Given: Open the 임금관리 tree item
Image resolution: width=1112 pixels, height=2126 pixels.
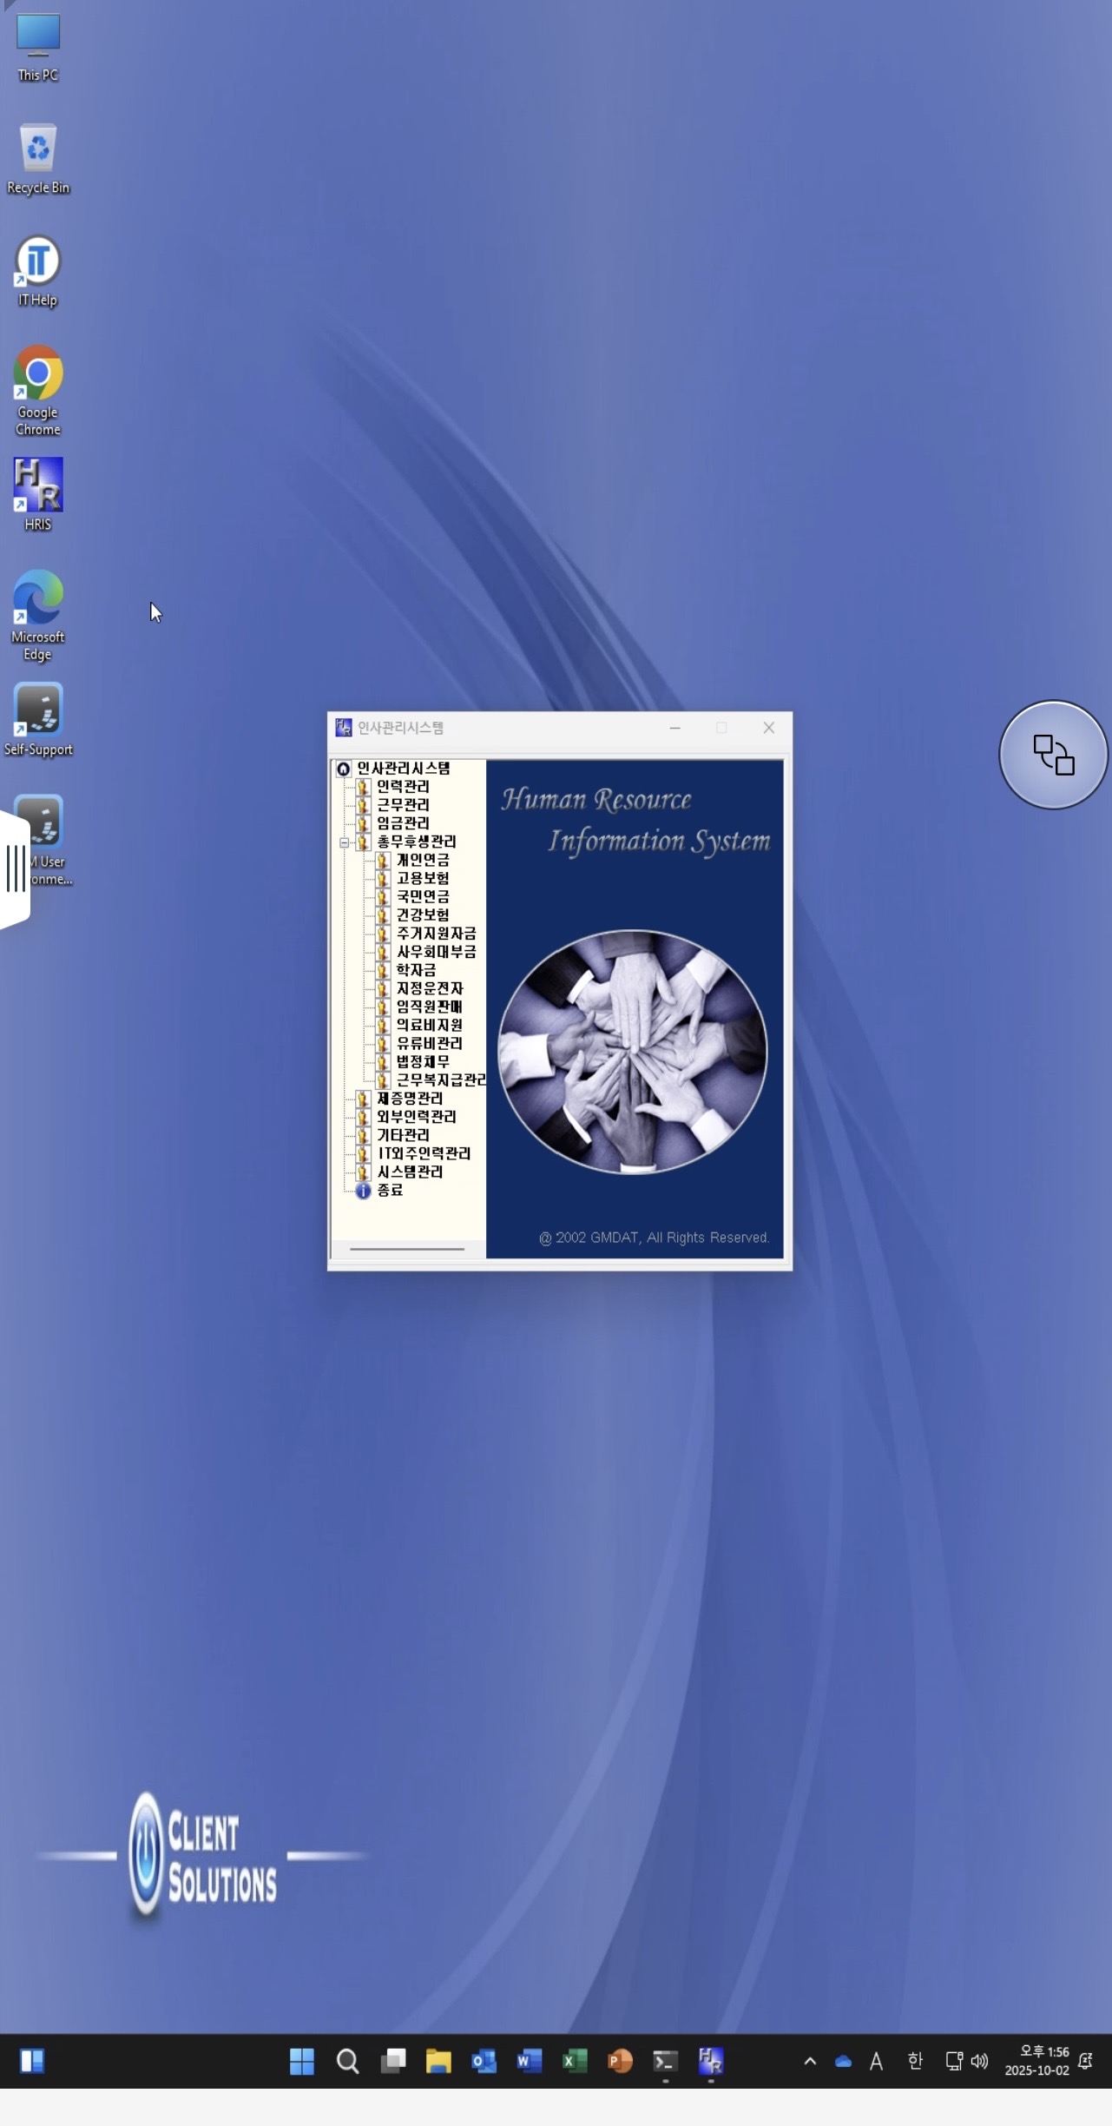Looking at the screenshot, I should pos(402,823).
